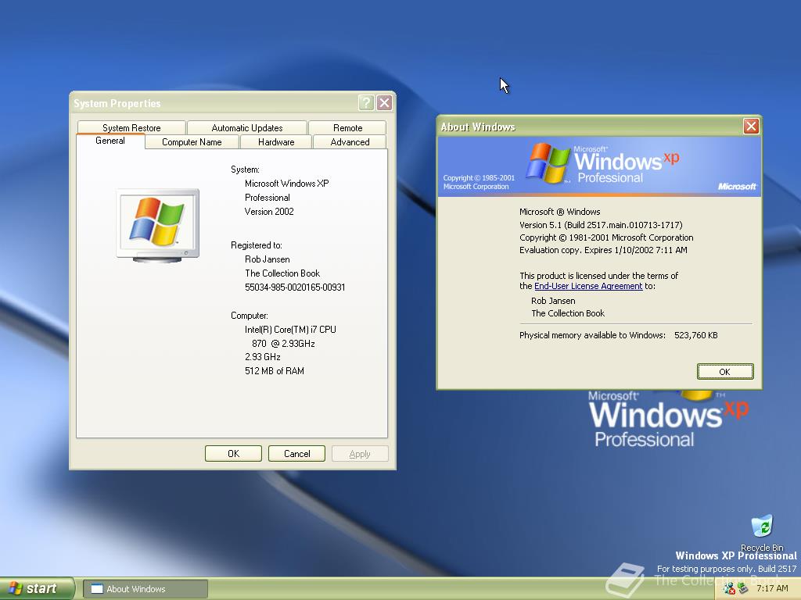801x600 pixels.
Task: Click the '2.93 GHz' speed line
Action: click(263, 357)
